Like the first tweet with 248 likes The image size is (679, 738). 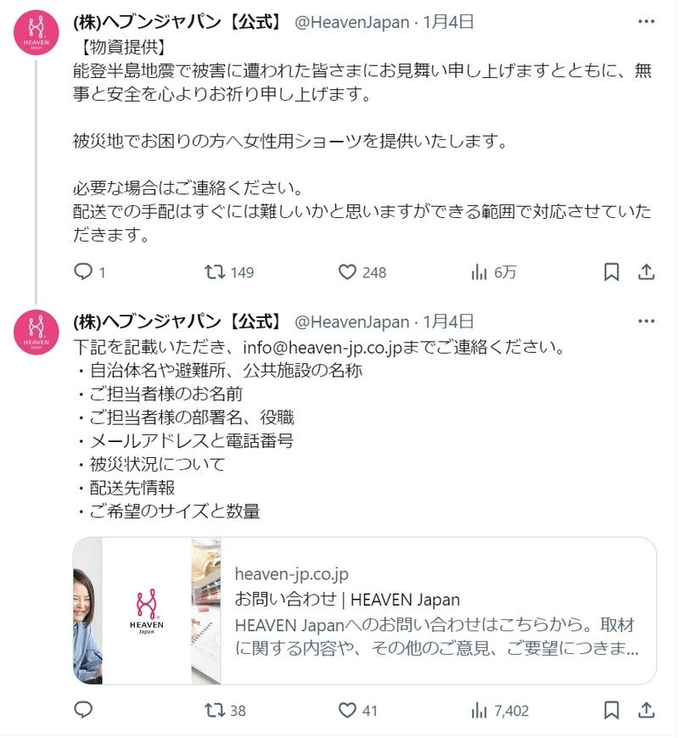(346, 271)
